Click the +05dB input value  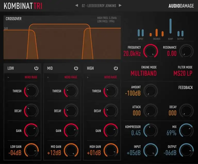pos(134,153)
